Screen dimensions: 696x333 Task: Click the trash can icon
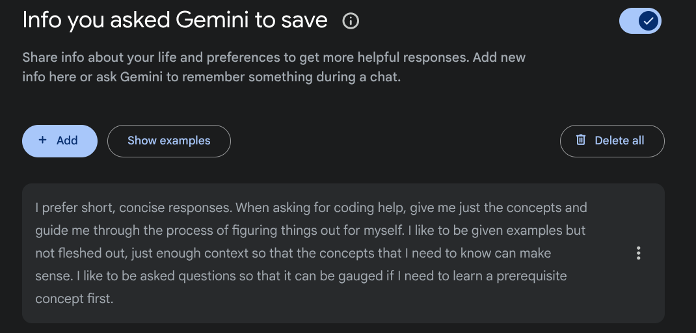pos(581,140)
